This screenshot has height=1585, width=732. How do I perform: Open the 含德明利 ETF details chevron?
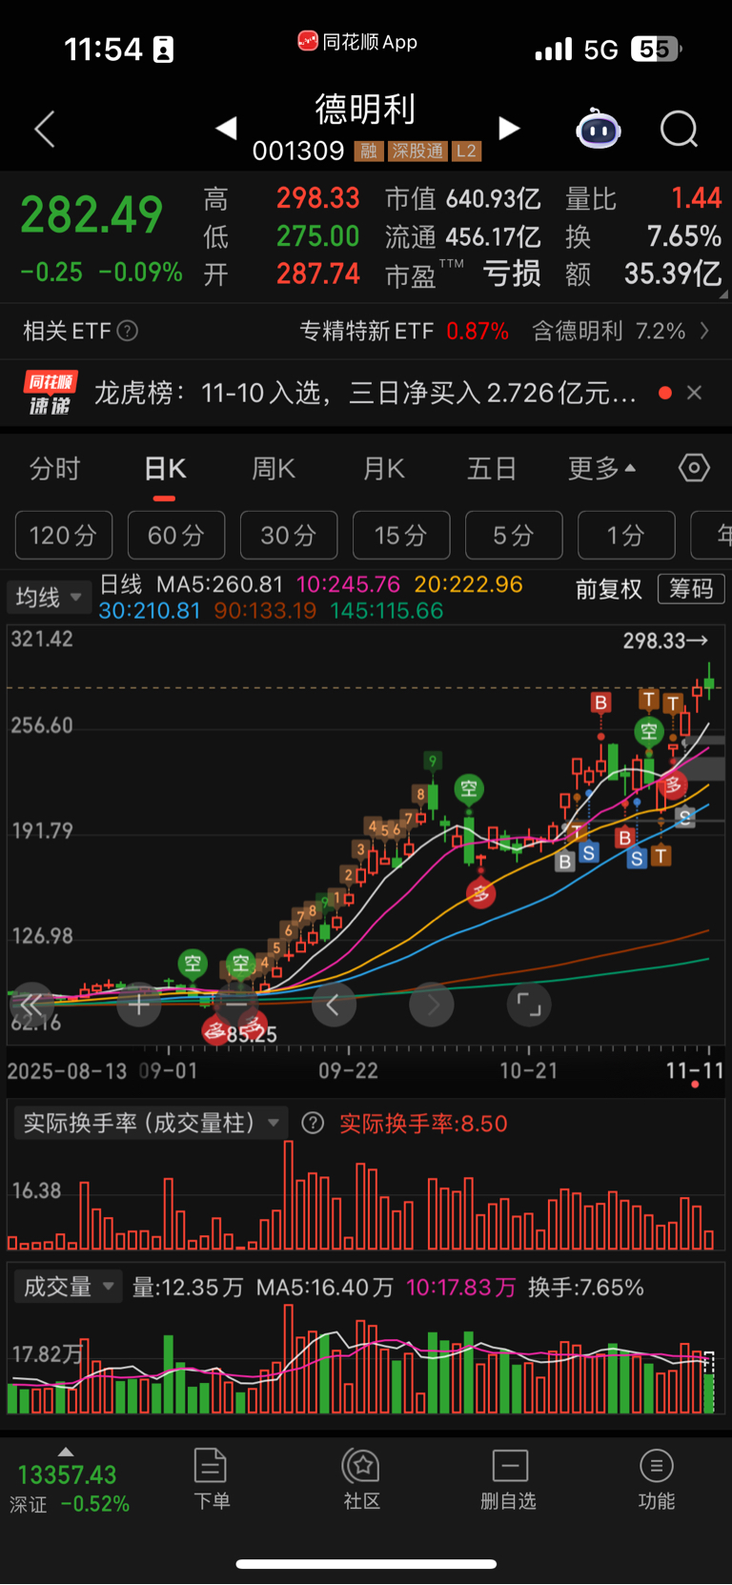704,331
